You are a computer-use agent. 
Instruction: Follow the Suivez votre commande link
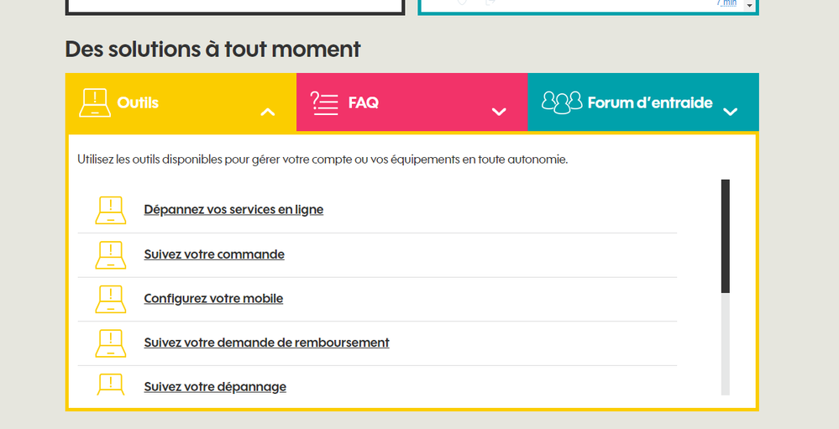[214, 254]
